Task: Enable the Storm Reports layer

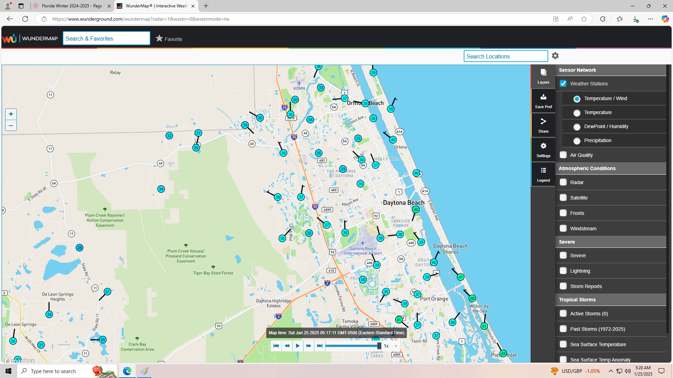Action: pos(563,286)
